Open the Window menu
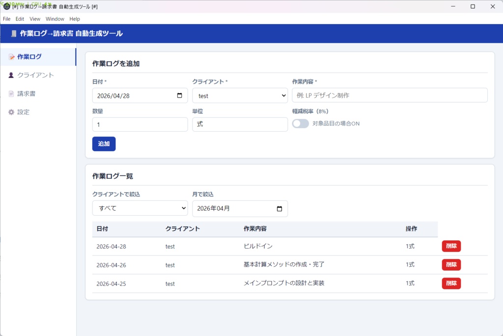Screen dimensions: 503x336 point(55,19)
